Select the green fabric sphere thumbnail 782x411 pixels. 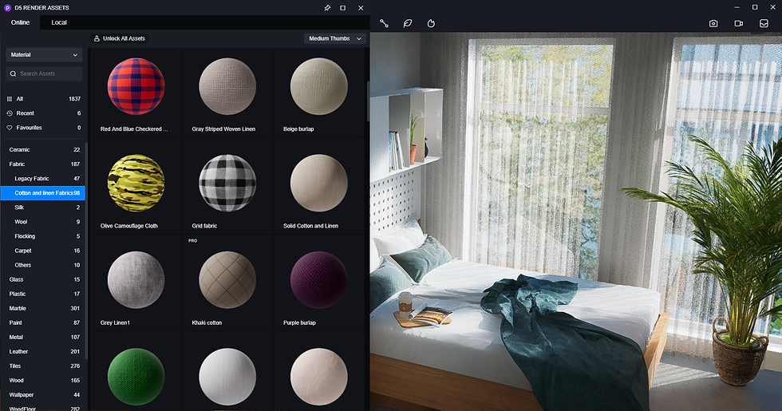tap(136, 377)
